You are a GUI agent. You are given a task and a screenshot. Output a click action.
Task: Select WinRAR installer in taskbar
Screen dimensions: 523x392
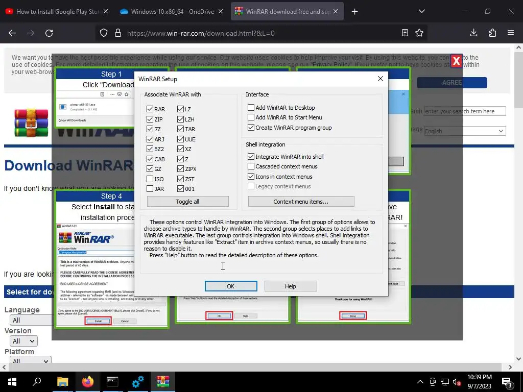point(163,382)
